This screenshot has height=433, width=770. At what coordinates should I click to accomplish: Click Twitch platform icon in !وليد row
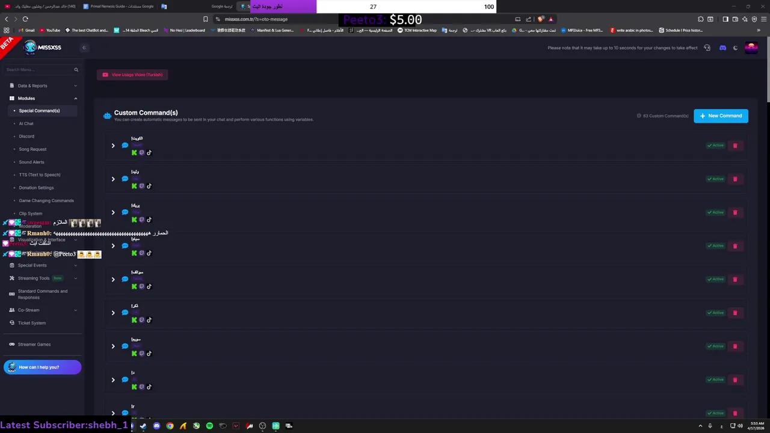141,186
